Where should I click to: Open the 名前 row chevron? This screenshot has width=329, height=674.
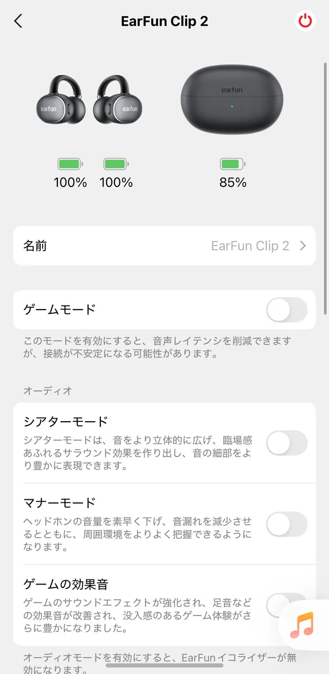click(x=303, y=246)
